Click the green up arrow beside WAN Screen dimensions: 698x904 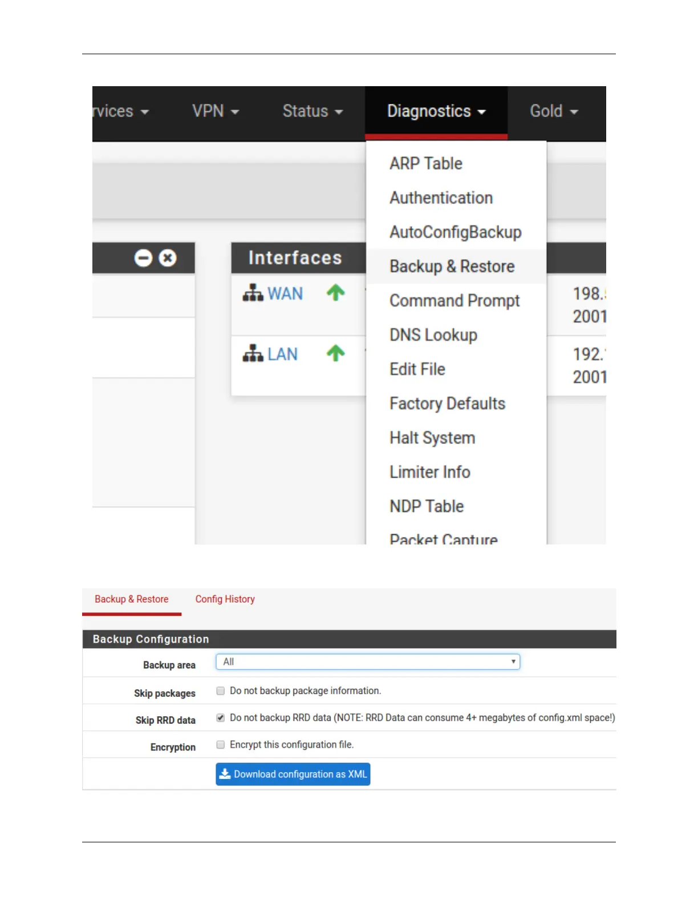pos(336,293)
